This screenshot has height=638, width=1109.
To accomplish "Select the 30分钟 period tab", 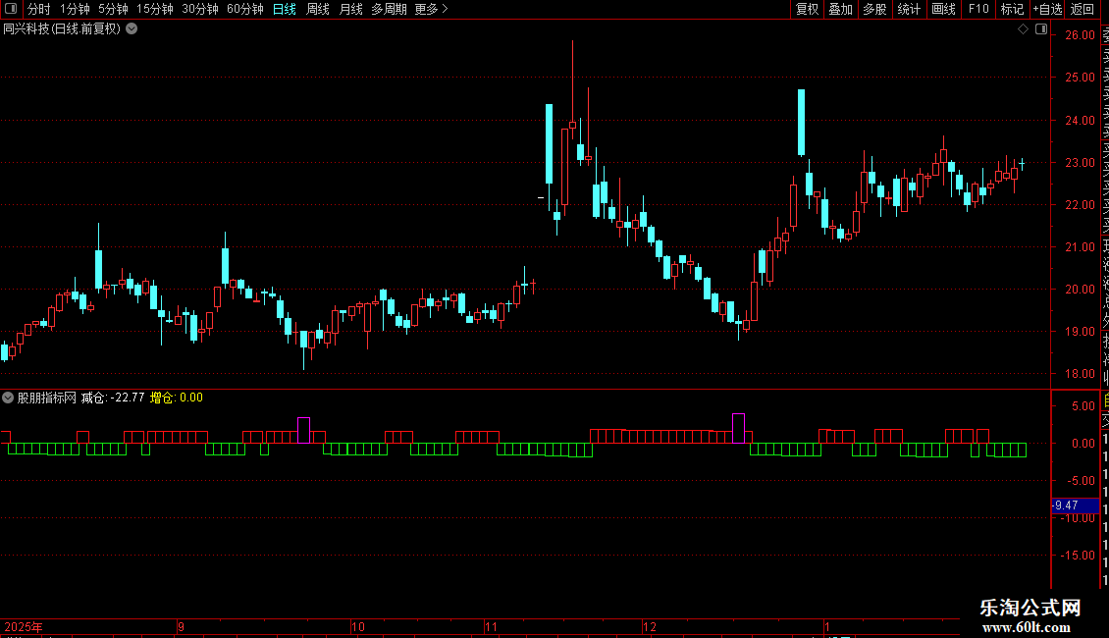I will (x=200, y=9).
